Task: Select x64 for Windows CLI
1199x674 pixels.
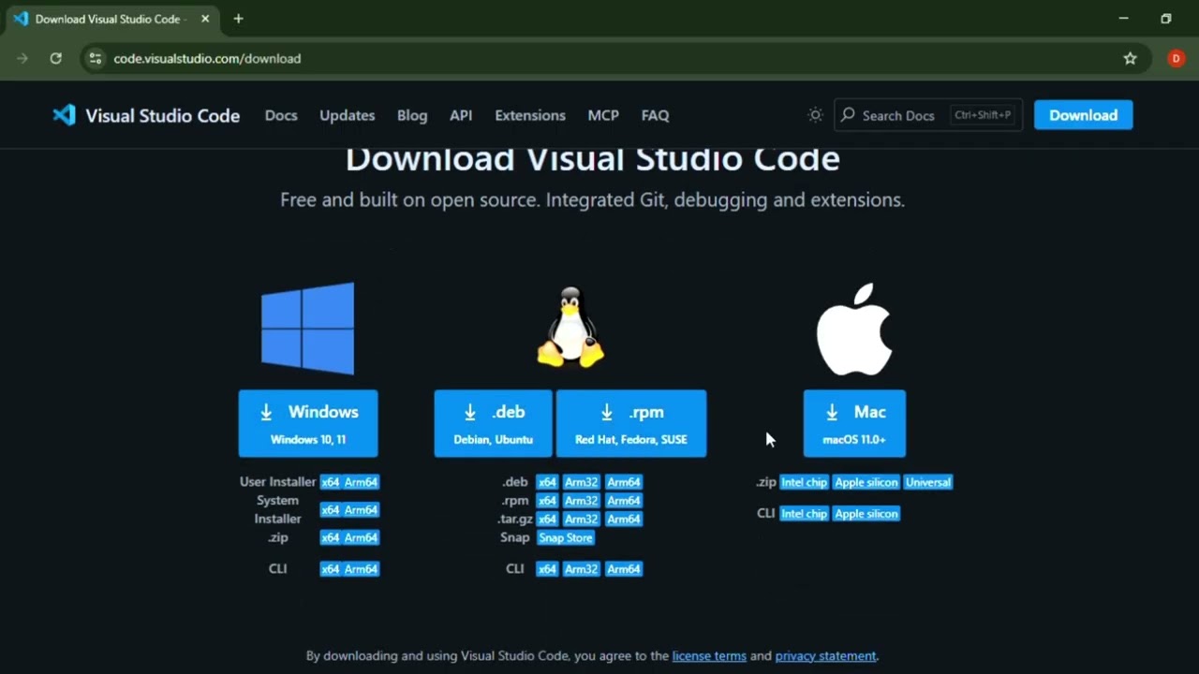Action: point(330,569)
